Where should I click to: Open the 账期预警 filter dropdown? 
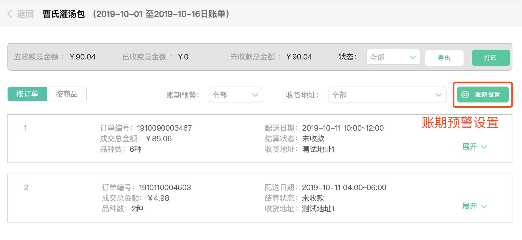(236, 95)
